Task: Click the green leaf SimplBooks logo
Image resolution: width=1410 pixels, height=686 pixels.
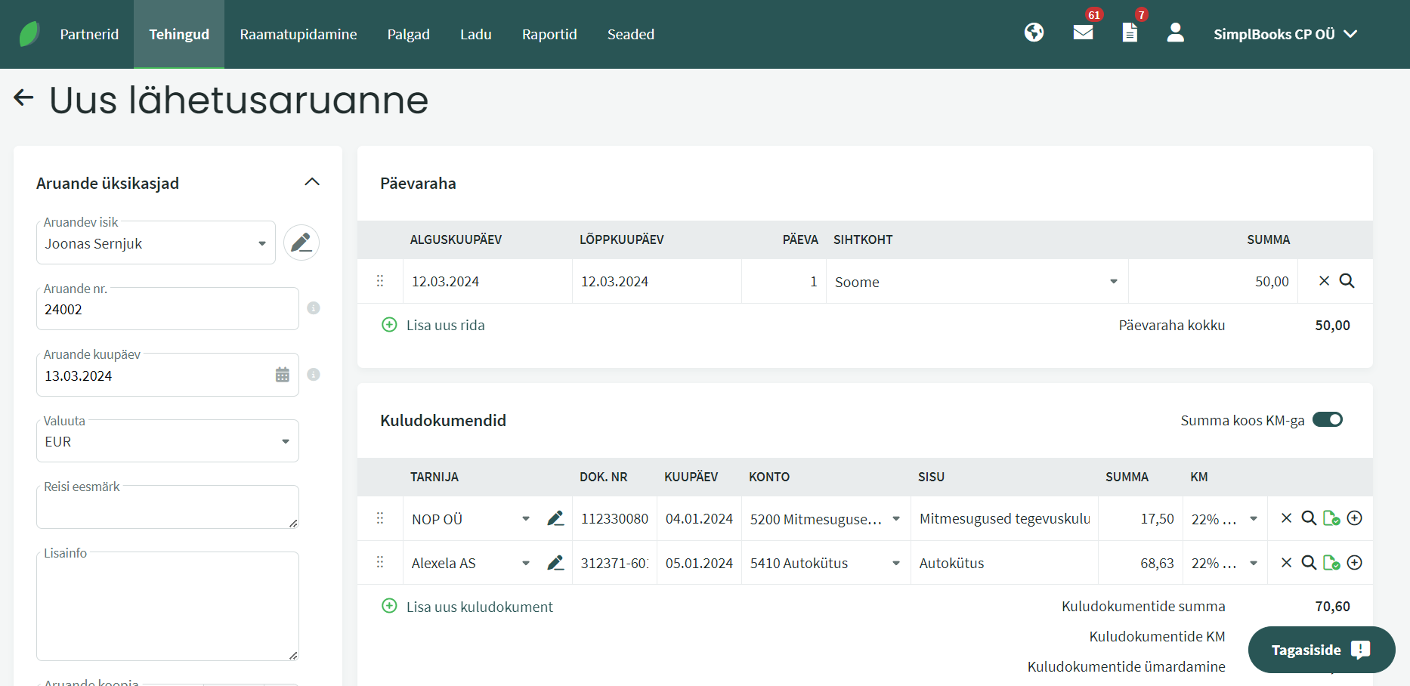Action: coord(29,34)
